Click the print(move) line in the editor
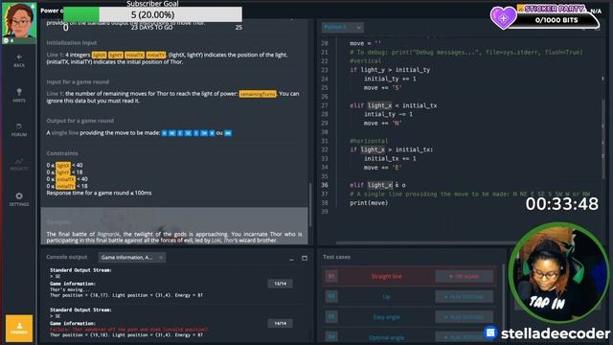Image resolution: width=613 pixels, height=345 pixels. click(369, 202)
